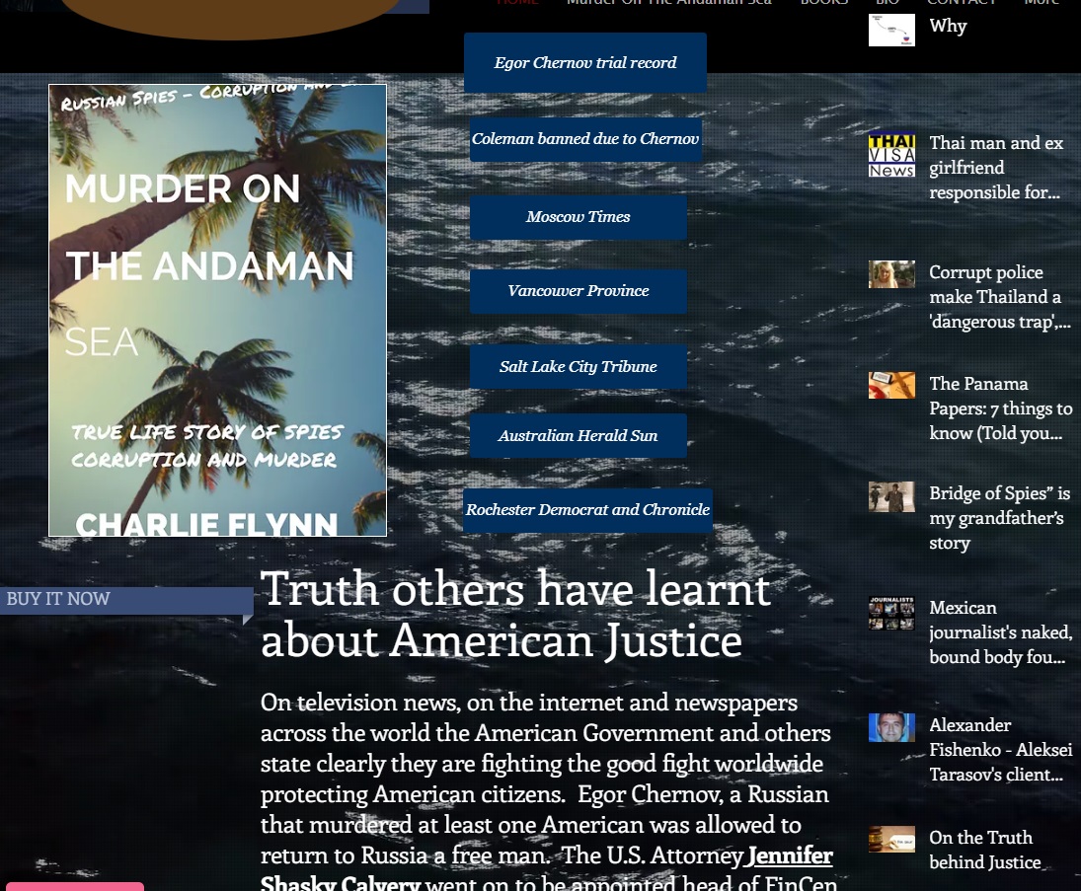Open the Salt Lake City Tribune button
This screenshot has width=1081, height=891.
578,367
